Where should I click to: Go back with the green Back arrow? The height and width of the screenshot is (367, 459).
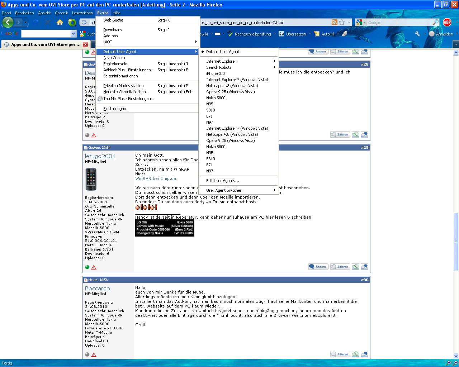[x=8, y=22]
